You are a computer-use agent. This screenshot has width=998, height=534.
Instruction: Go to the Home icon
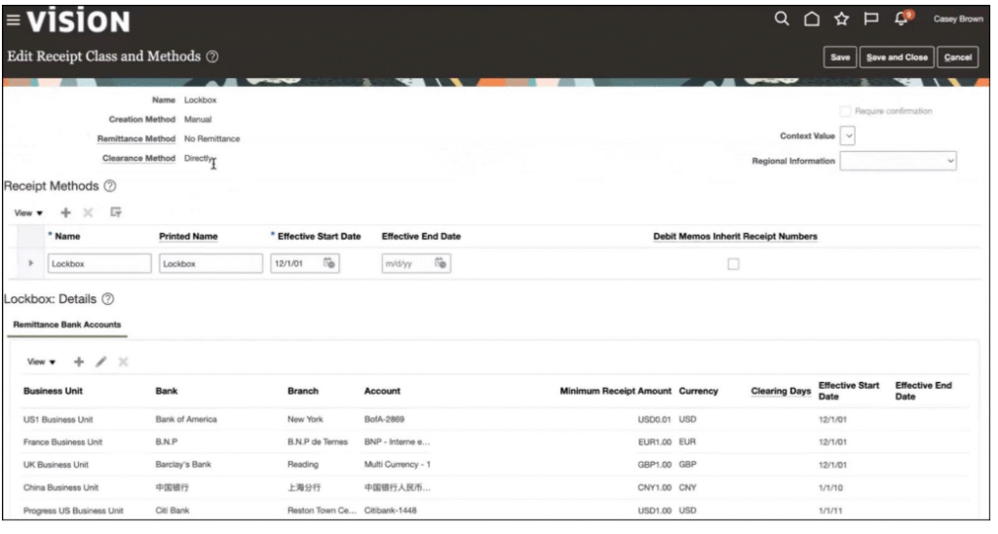click(x=811, y=19)
